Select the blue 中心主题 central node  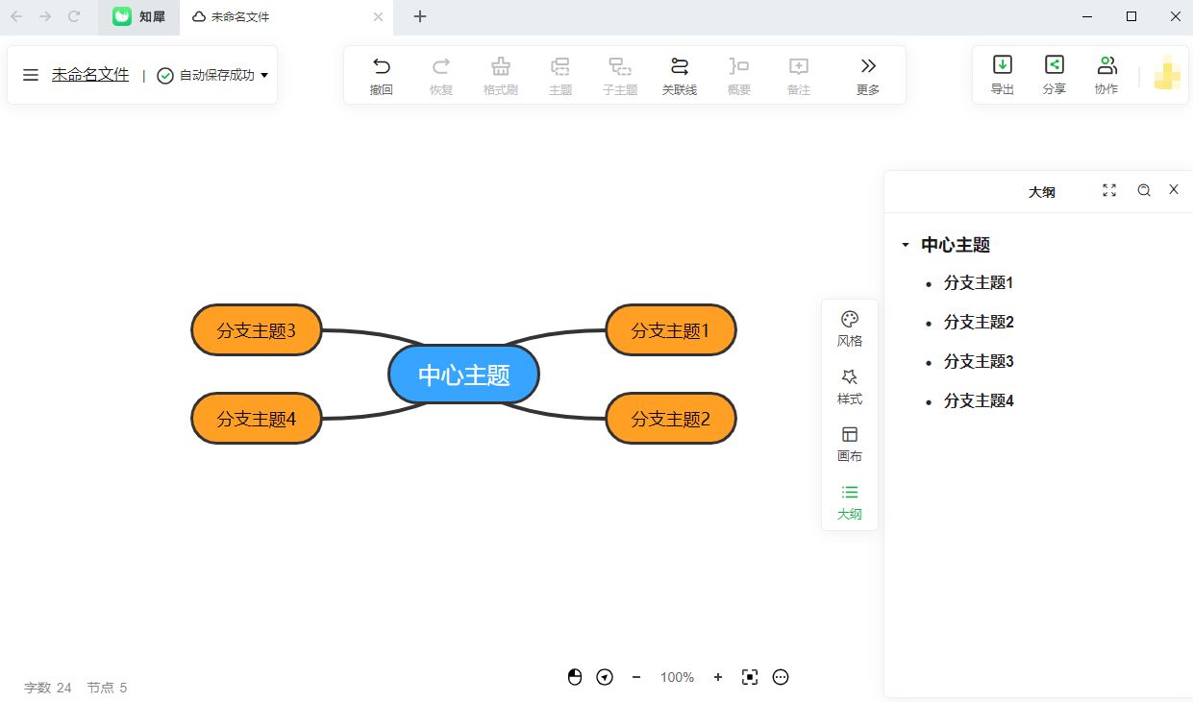pyautogui.click(x=463, y=375)
